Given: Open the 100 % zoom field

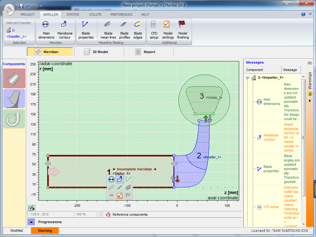Looking at the screenshot, I should [x=85, y=214].
